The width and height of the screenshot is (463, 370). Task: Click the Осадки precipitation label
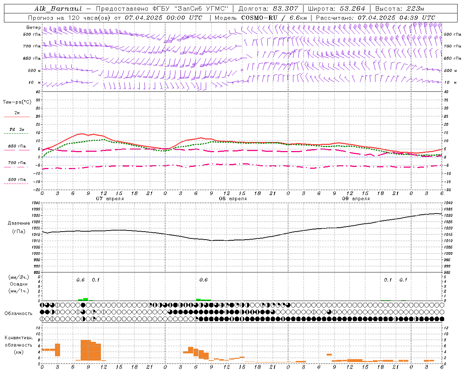18,284
